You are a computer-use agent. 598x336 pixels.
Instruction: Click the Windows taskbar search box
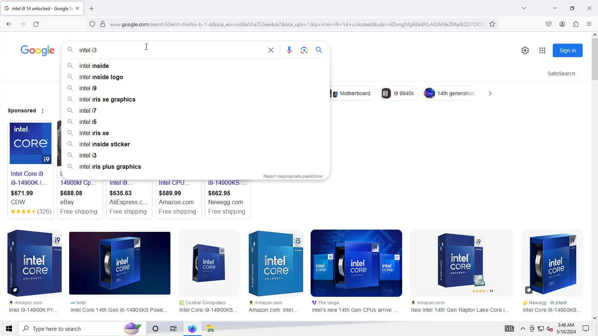82,329
